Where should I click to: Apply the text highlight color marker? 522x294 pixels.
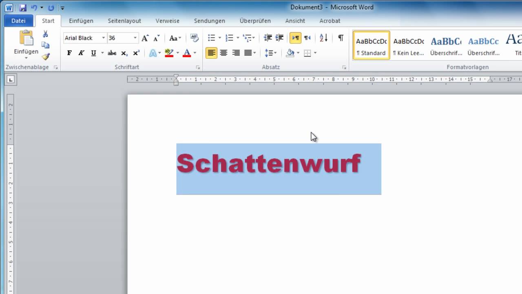pyautogui.click(x=169, y=53)
